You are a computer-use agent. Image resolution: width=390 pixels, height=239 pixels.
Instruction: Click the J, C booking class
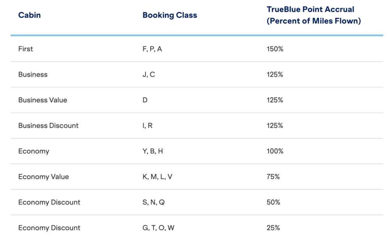(x=149, y=75)
